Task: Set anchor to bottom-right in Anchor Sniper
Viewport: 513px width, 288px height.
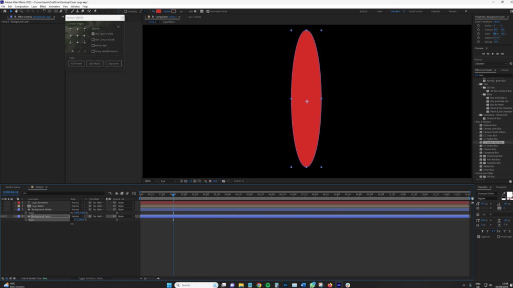Action: 84,42
